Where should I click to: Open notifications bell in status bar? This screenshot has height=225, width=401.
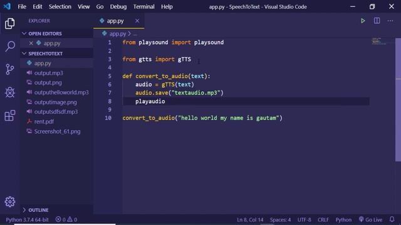click(392, 219)
